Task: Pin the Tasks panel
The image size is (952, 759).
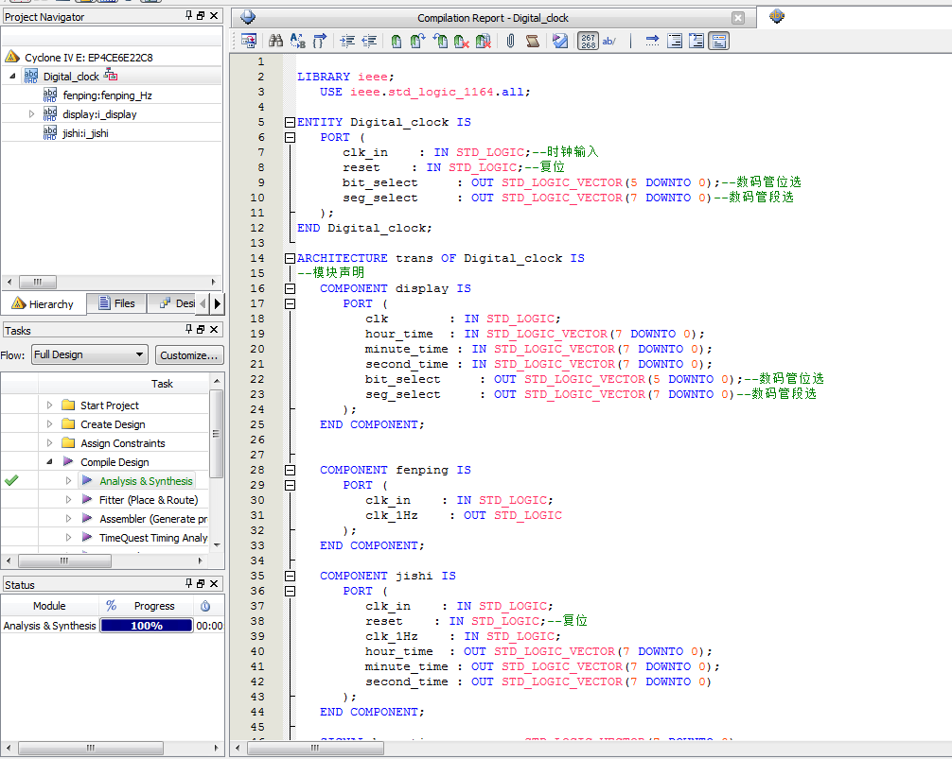Action: 189,329
